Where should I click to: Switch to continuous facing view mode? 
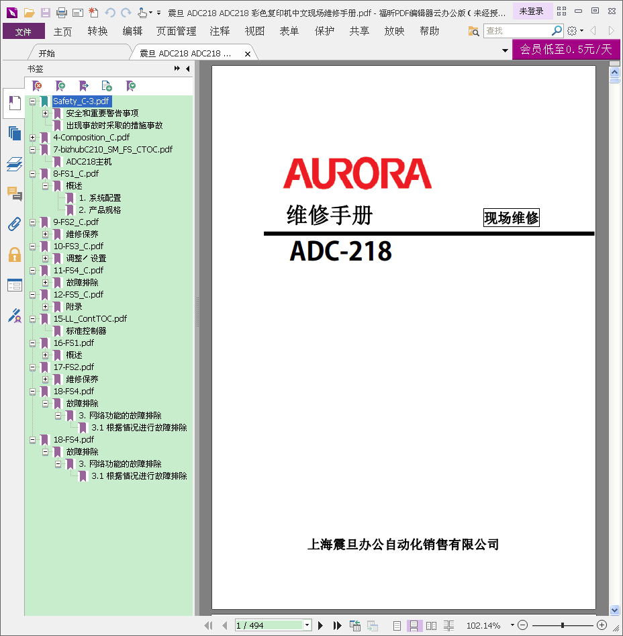coord(448,626)
